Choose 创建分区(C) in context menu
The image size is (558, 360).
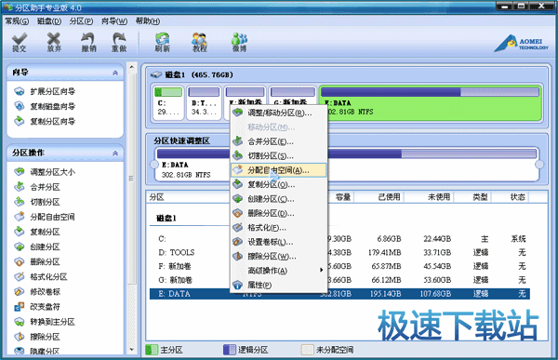tap(279, 199)
